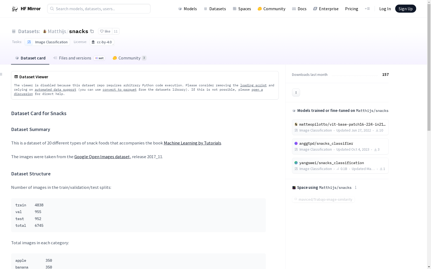Show the 11 users who liked
The width and height of the screenshot is (431, 269).
[116, 31]
